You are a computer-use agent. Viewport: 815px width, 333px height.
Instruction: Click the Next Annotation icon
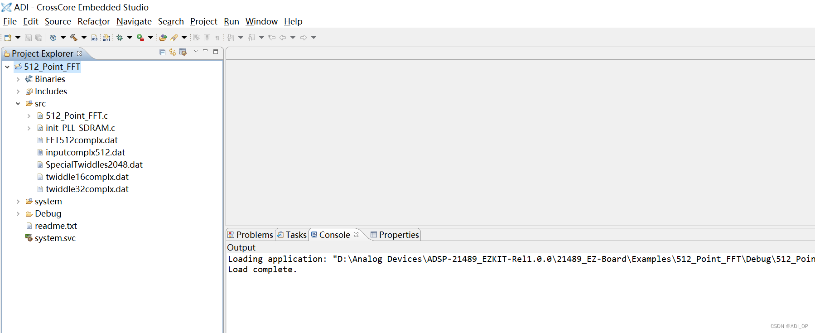point(231,38)
